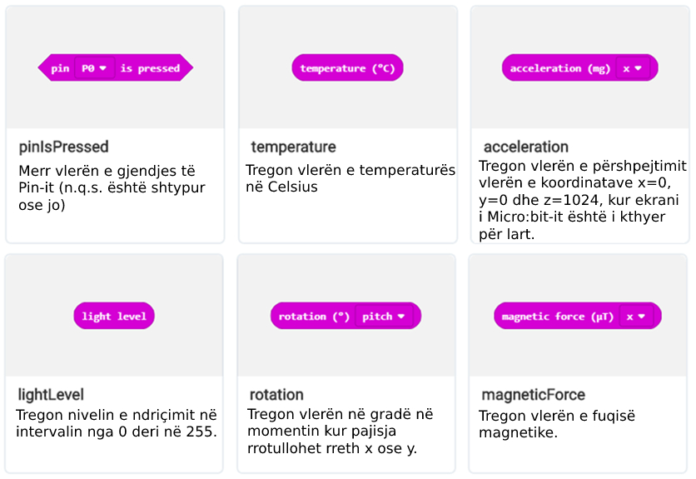Expand the acceleration x axis dropdown

633,68
